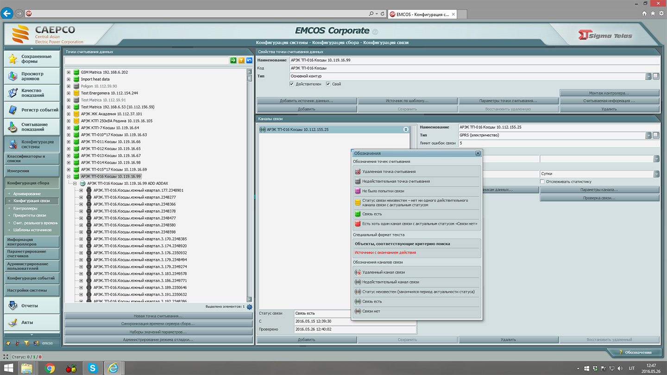Enable Отслеживать статистику checkbox
The image size is (667, 375).
point(542,181)
